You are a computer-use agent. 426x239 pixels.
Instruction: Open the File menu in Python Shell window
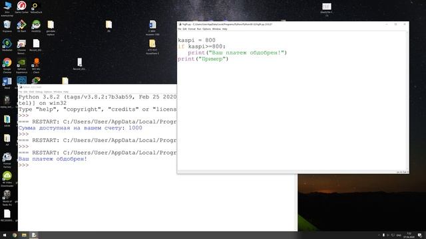pyautogui.click(x=21, y=92)
